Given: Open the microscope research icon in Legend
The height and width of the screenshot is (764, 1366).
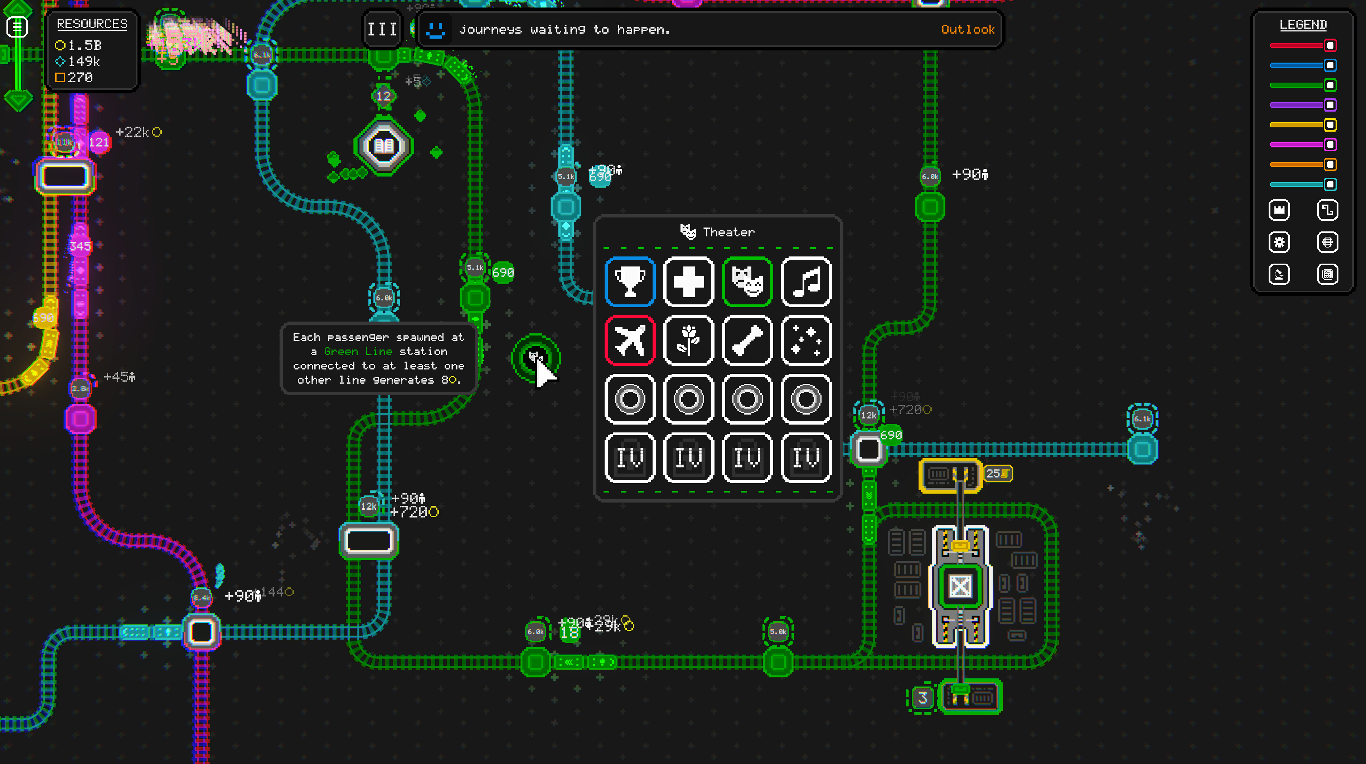Looking at the screenshot, I should (x=1279, y=274).
